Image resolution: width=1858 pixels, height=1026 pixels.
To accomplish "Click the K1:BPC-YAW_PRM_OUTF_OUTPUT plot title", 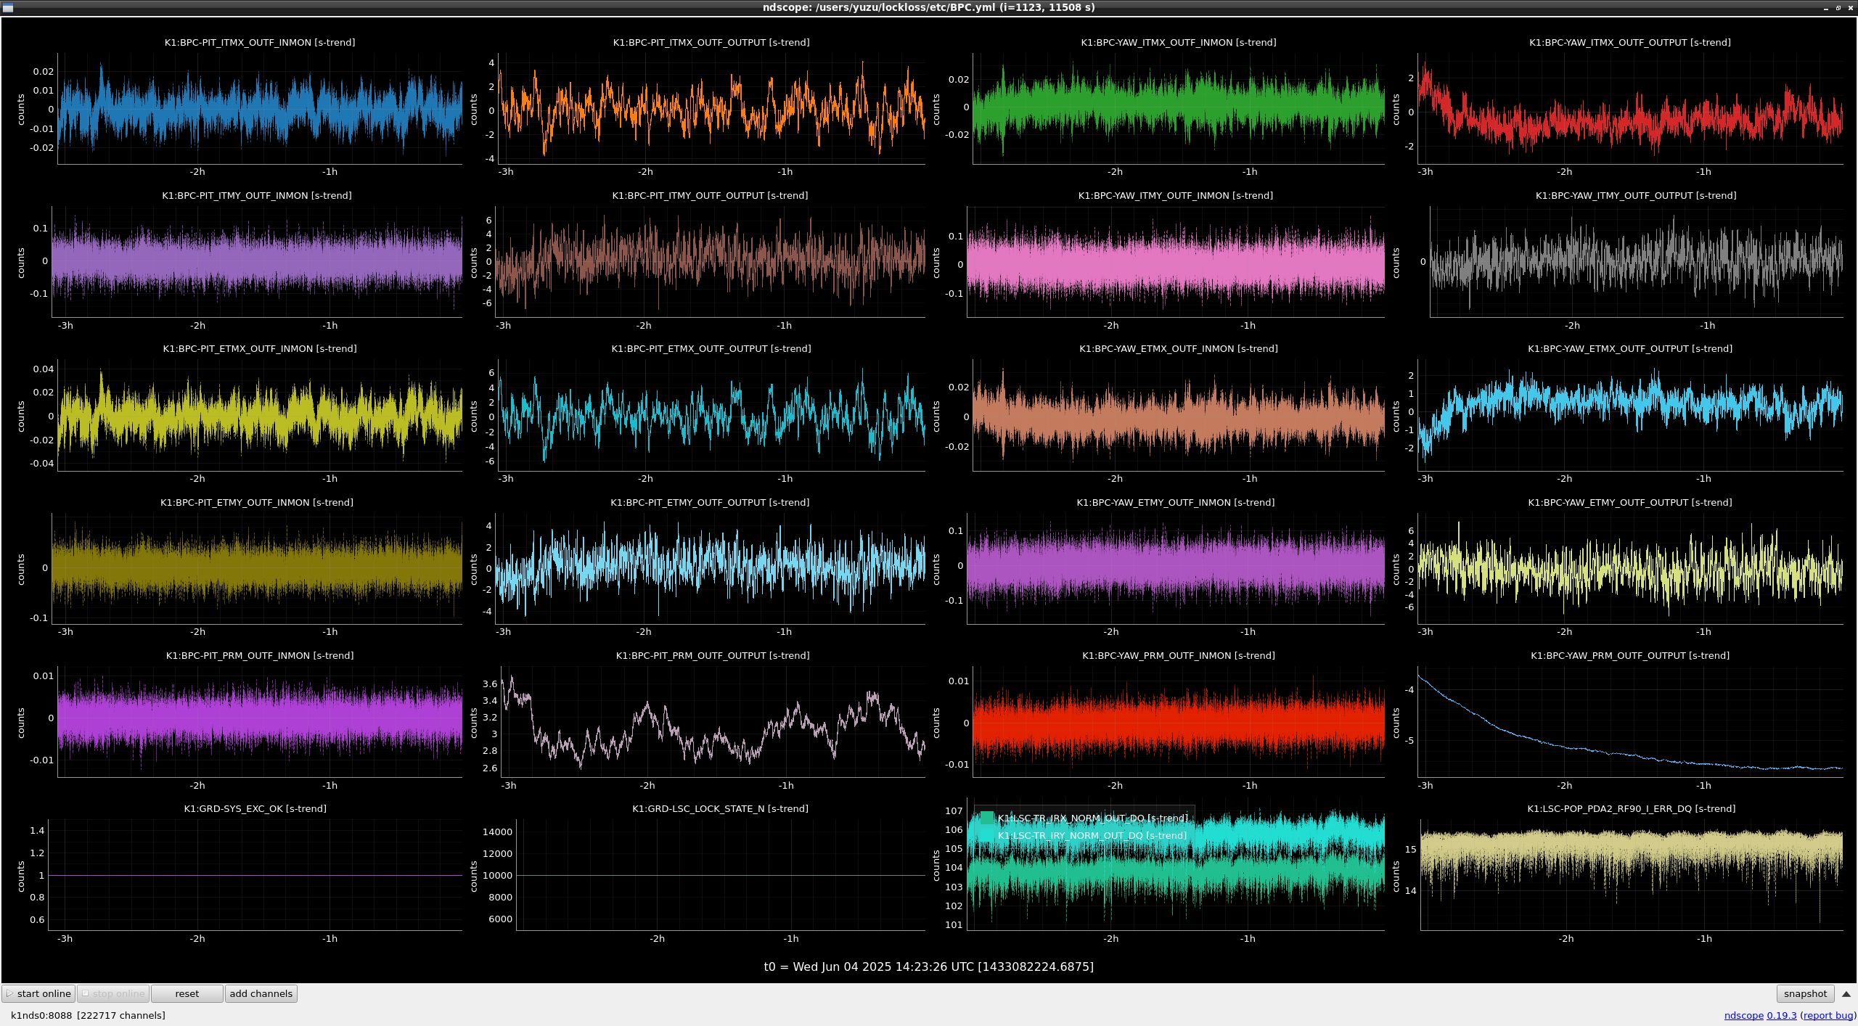I will tap(1629, 655).
